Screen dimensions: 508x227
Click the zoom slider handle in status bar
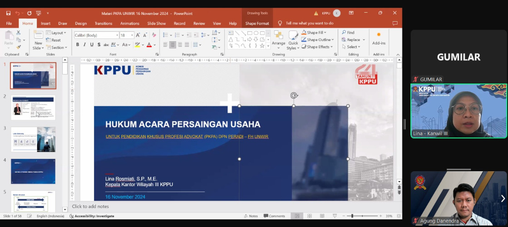coord(352,216)
